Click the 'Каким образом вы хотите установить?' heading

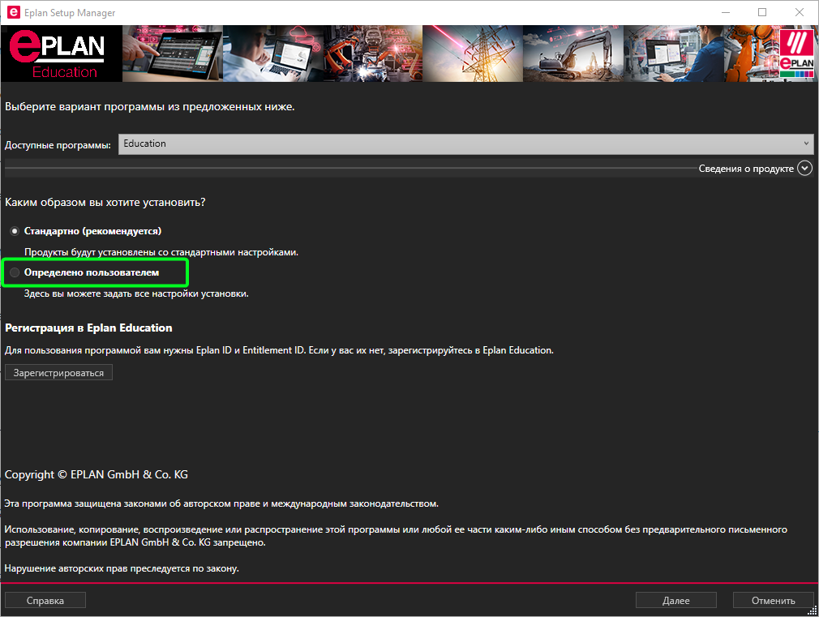[105, 202]
